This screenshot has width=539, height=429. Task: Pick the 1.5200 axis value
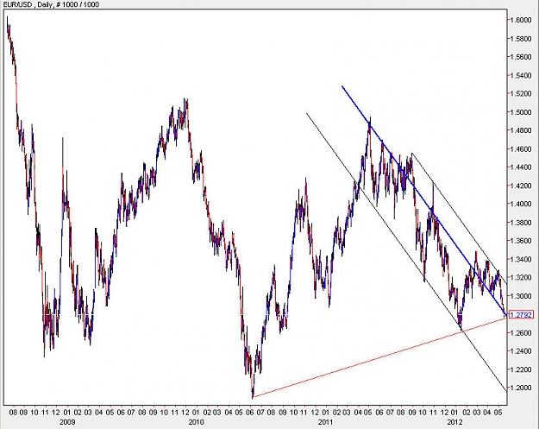521,93
